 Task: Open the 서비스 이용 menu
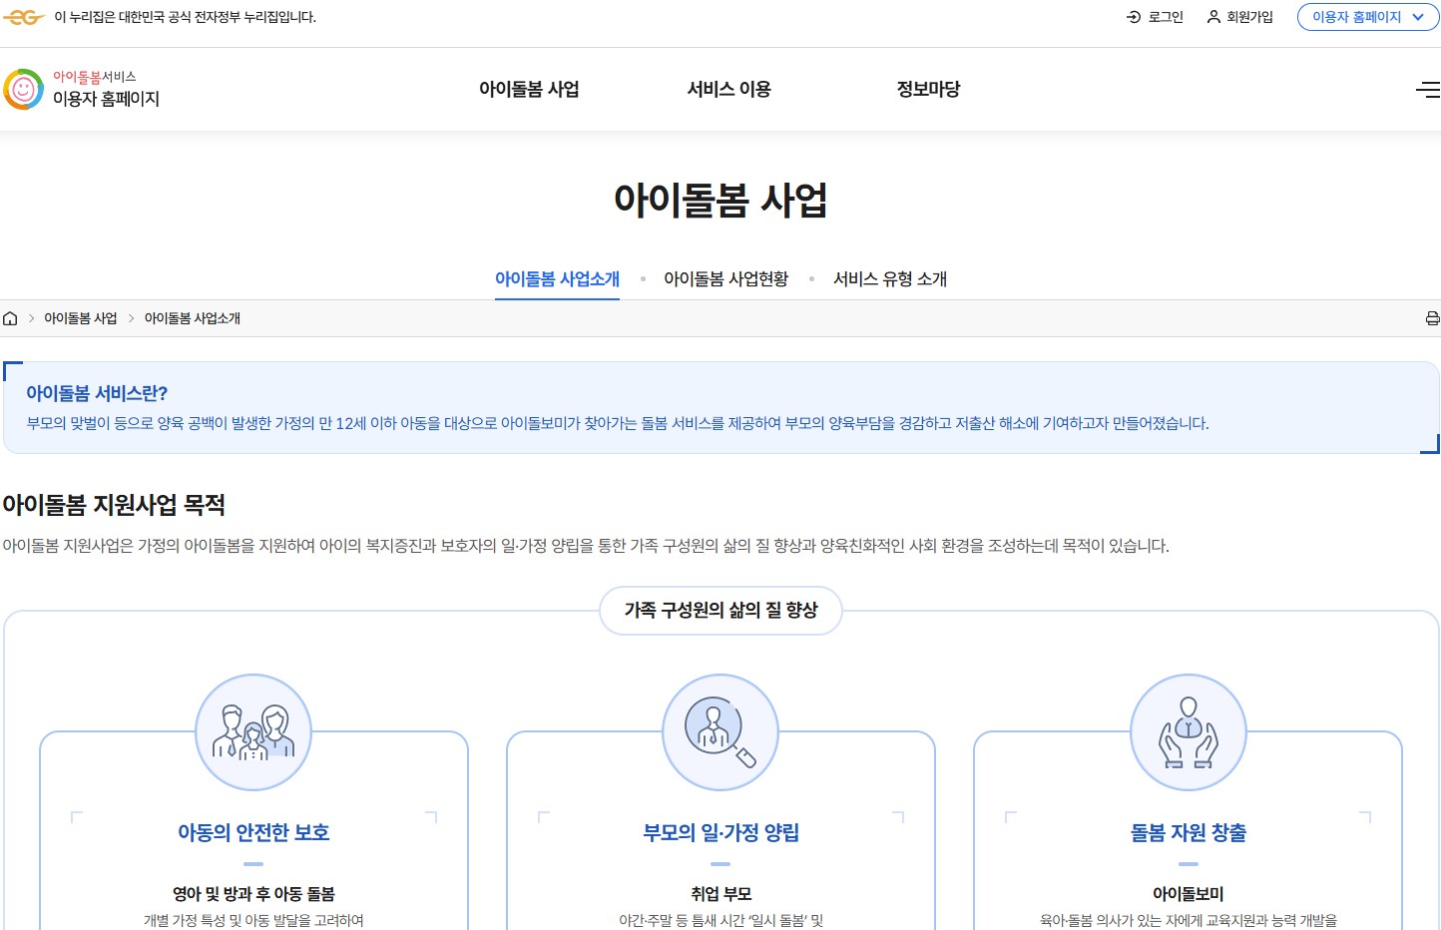(x=728, y=89)
